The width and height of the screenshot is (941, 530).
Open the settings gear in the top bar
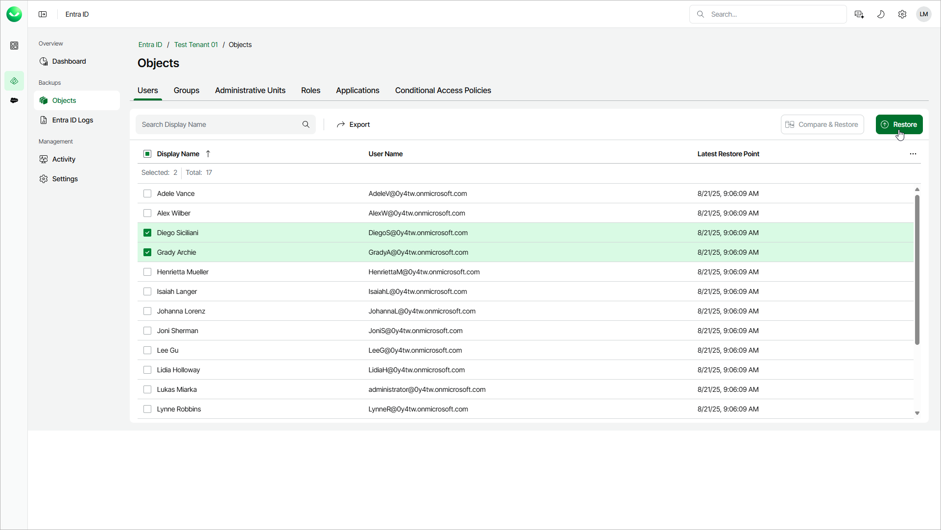pos(902,14)
